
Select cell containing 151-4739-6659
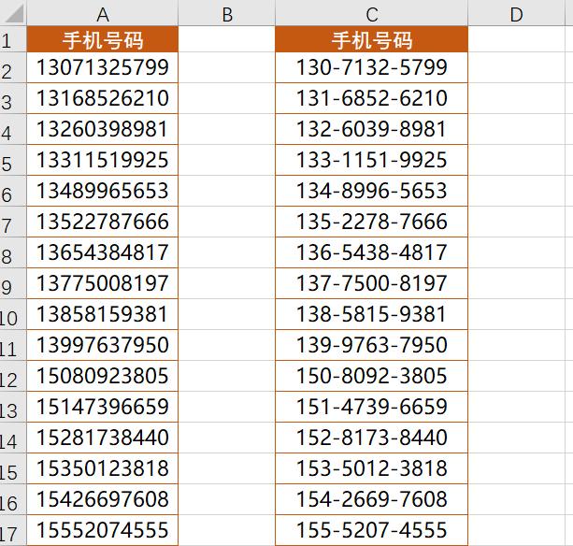coord(371,407)
